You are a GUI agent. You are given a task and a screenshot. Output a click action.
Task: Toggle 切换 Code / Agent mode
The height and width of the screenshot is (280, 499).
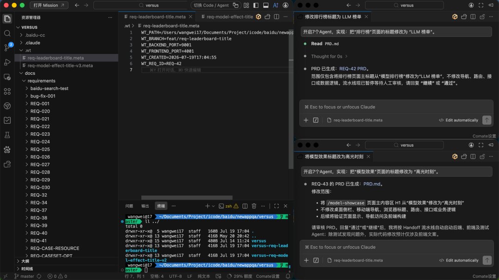(216, 5)
